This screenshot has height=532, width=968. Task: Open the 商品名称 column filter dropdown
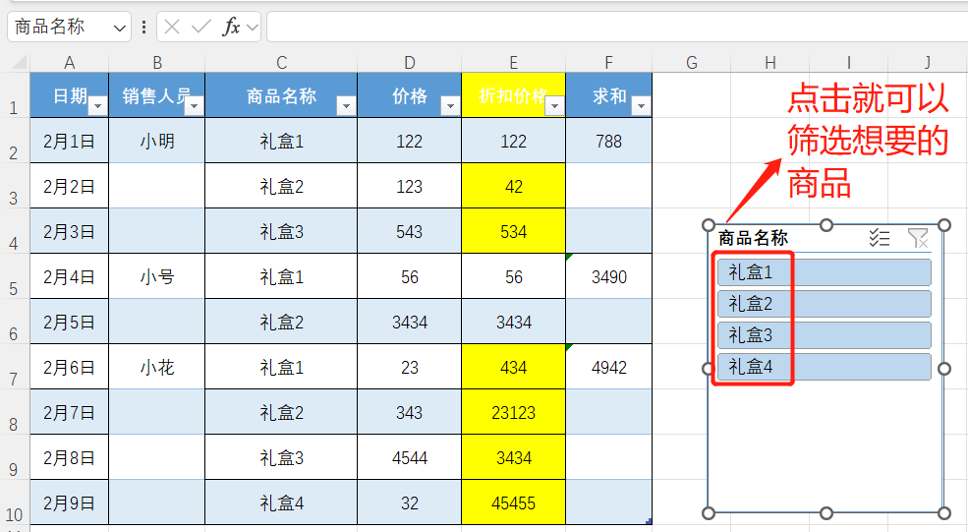pos(346,106)
